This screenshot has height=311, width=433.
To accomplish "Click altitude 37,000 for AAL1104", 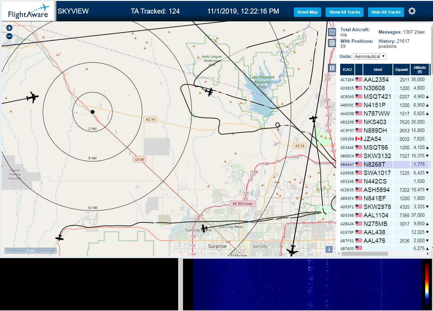I will (418, 215).
